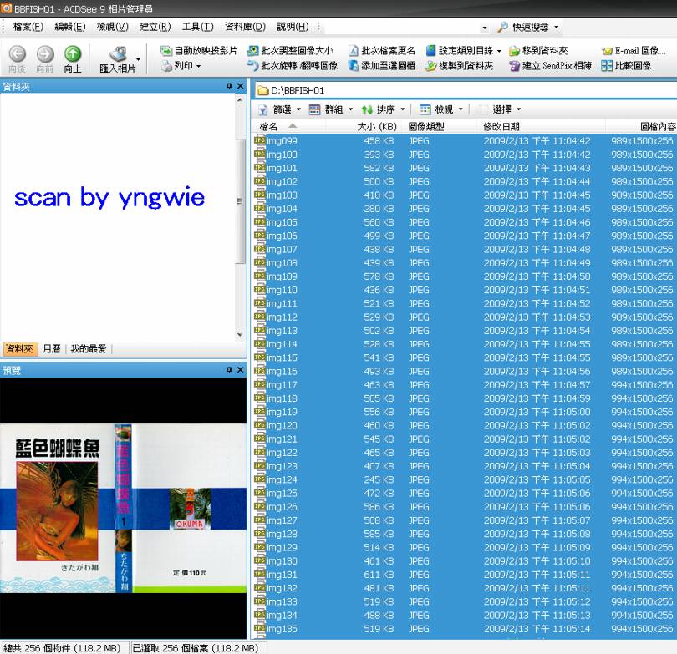Pin the Folders (資料夾) panel
Screen dimensions: 677x654
click(x=229, y=86)
